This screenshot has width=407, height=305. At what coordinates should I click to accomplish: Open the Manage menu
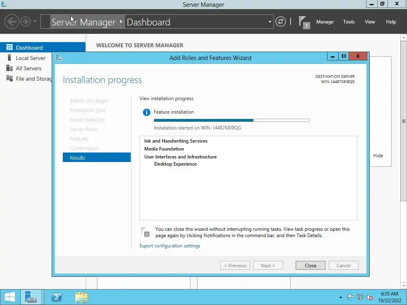[325, 22]
